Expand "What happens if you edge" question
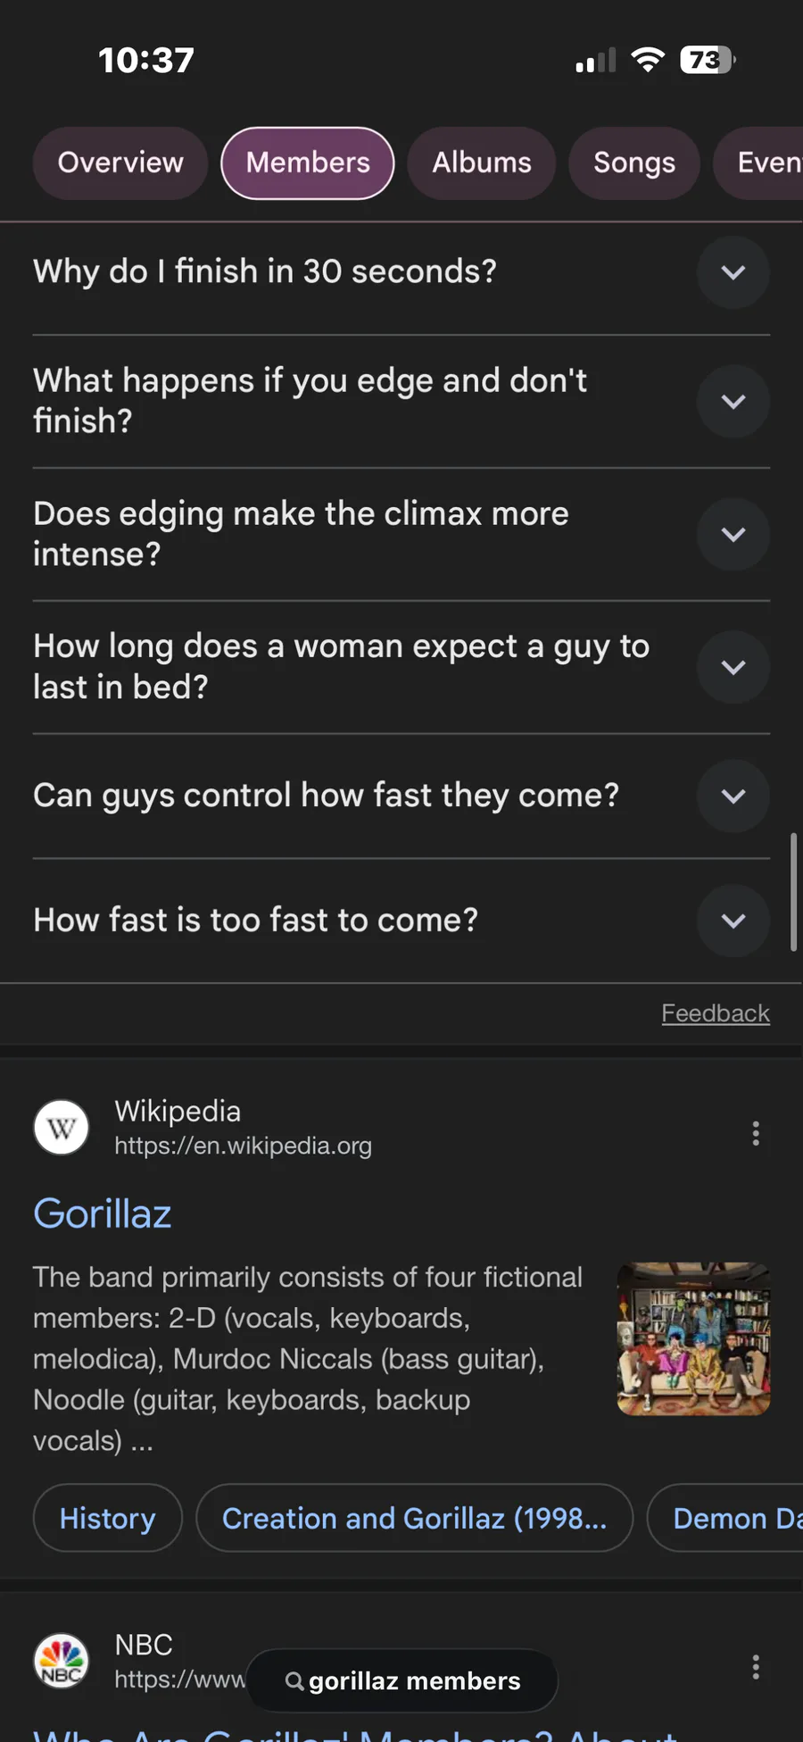Image resolution: width=803 pixels, height=1742 pixels. point(733,402)
